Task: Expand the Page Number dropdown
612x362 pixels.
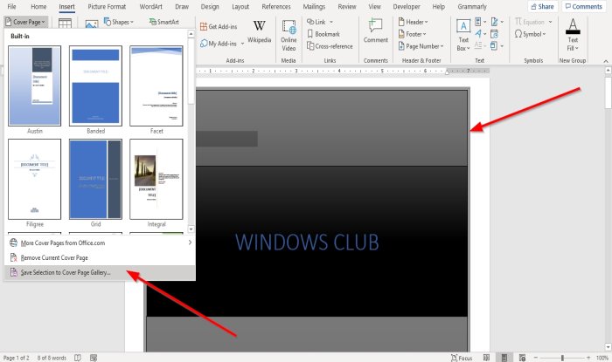Action: click(x=421, y=46)
